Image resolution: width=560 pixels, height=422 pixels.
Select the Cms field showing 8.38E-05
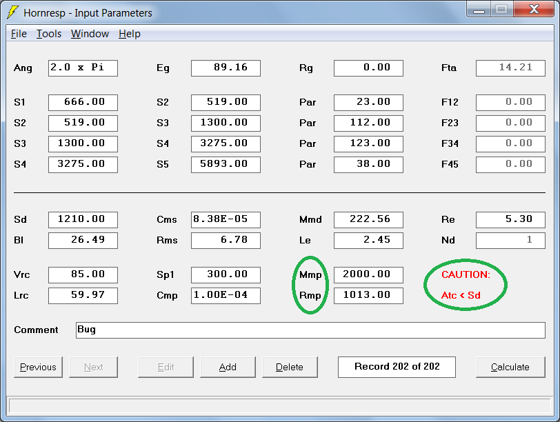coord(226,220)
